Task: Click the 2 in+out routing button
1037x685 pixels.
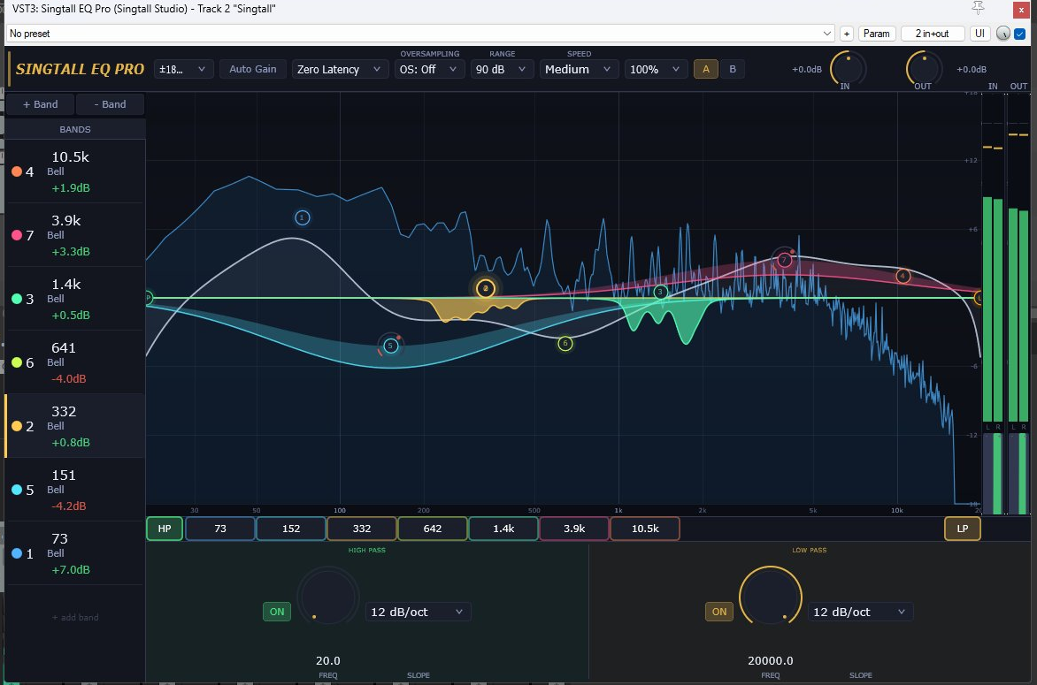Action: pos(932,34)
